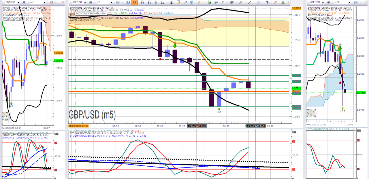Toggle the Ask price button

tap(135, 2)
